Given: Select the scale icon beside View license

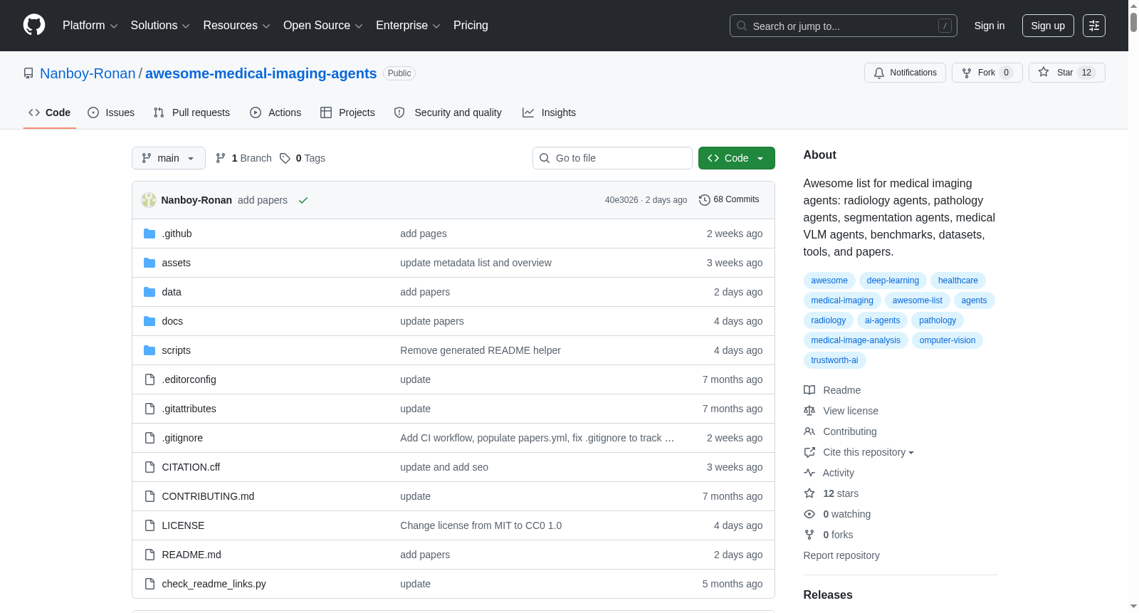Looking at the screenshot, I should coord(809,411).
